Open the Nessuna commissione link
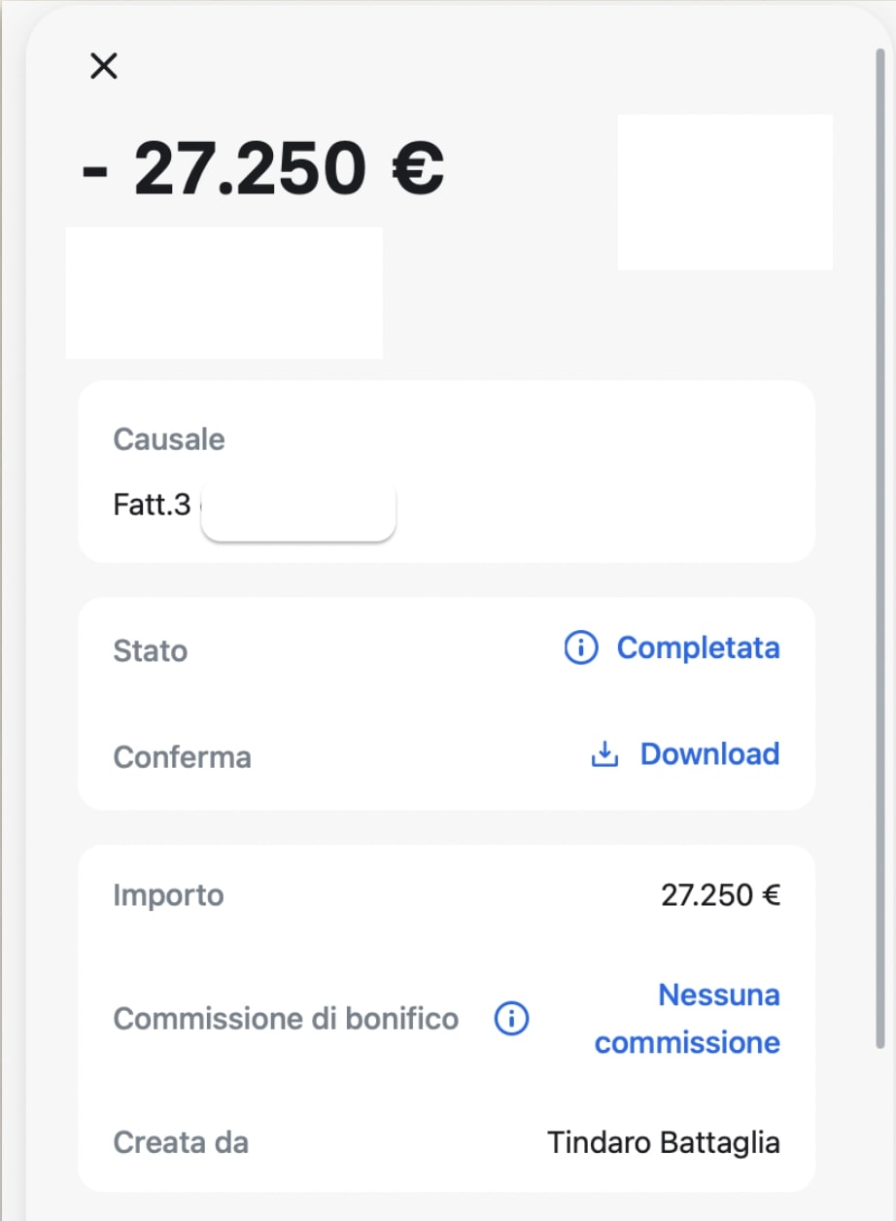Image resolution: width=896 pixels, height=1221 pixels. point(687,1019)
